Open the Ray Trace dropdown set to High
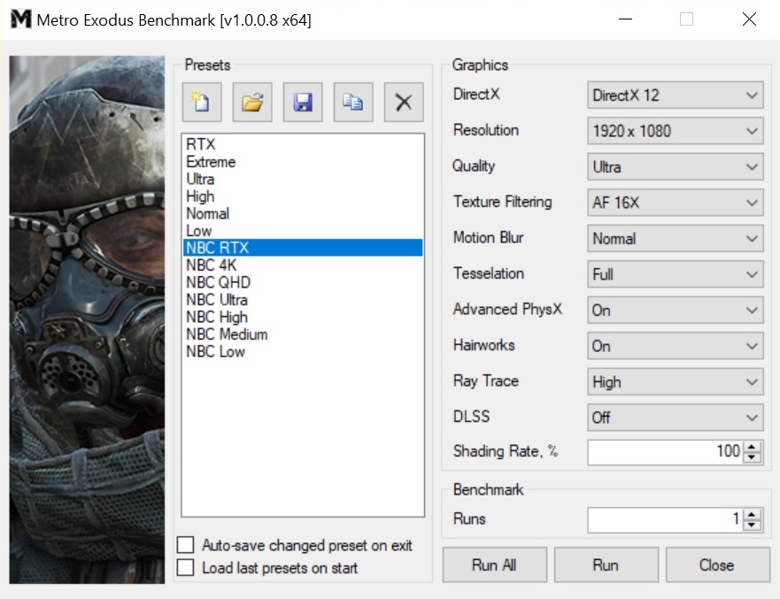 (x=675, y=381)
